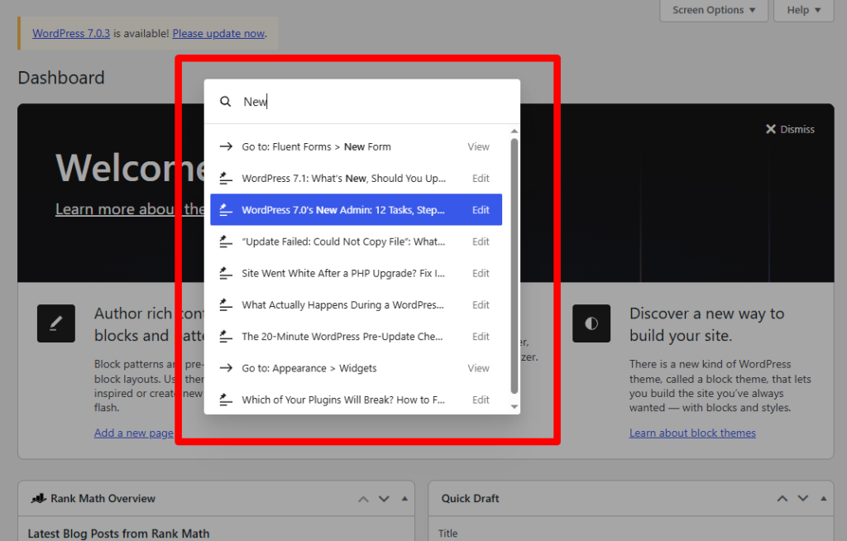Click the scrollbar down arrow in results
The height and width of the screenshot is (541, 847).
click(x=514, y=407)
